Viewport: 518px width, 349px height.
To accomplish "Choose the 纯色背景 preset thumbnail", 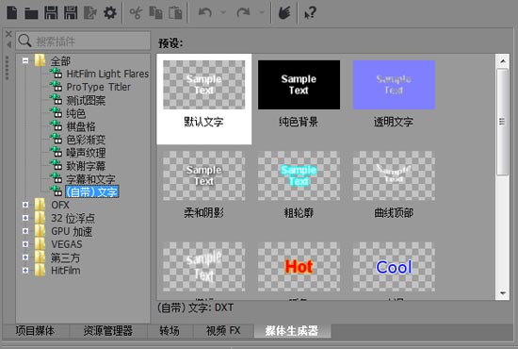I will 299,85.
